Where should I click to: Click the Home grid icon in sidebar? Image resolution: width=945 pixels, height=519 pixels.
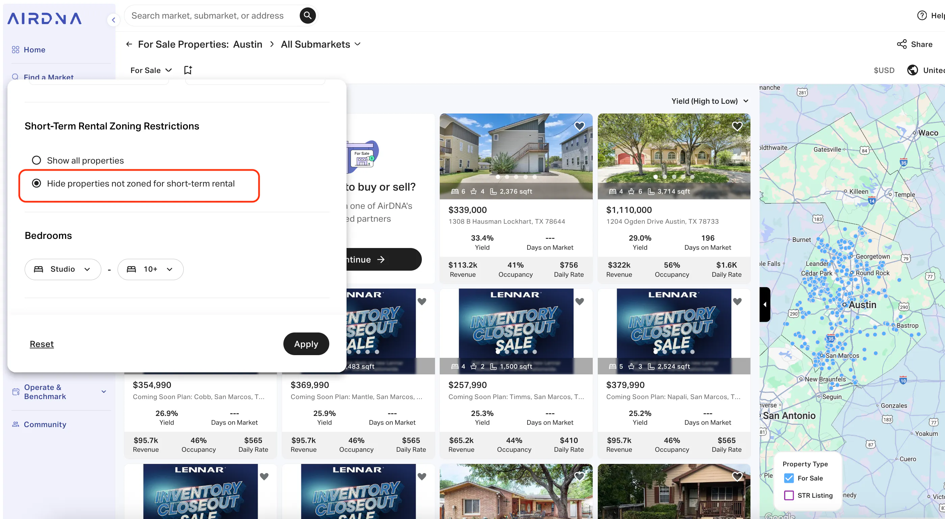click(x=16, y=50)
